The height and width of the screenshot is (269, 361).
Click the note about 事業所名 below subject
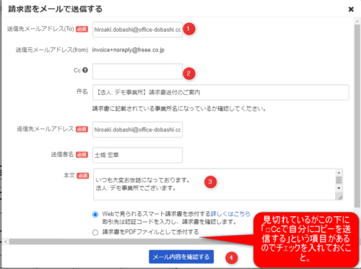[179, 108]
